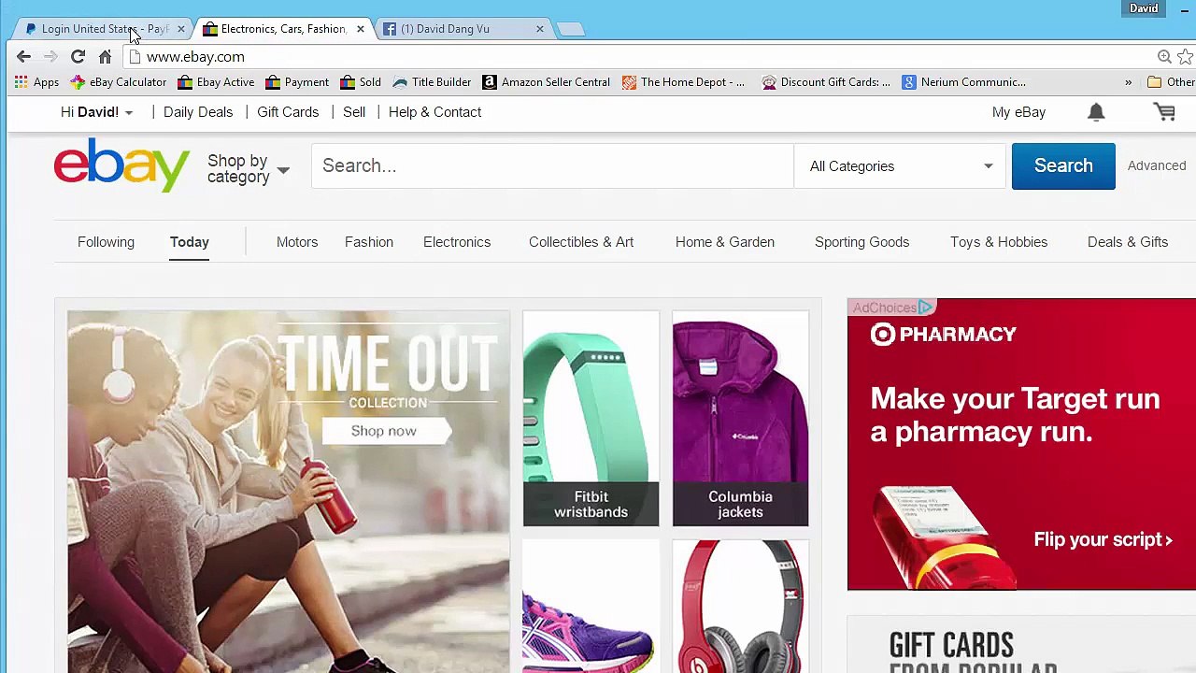Open the Columbia jackets tile
The image size is (1196, 673).
pos(740,418)
